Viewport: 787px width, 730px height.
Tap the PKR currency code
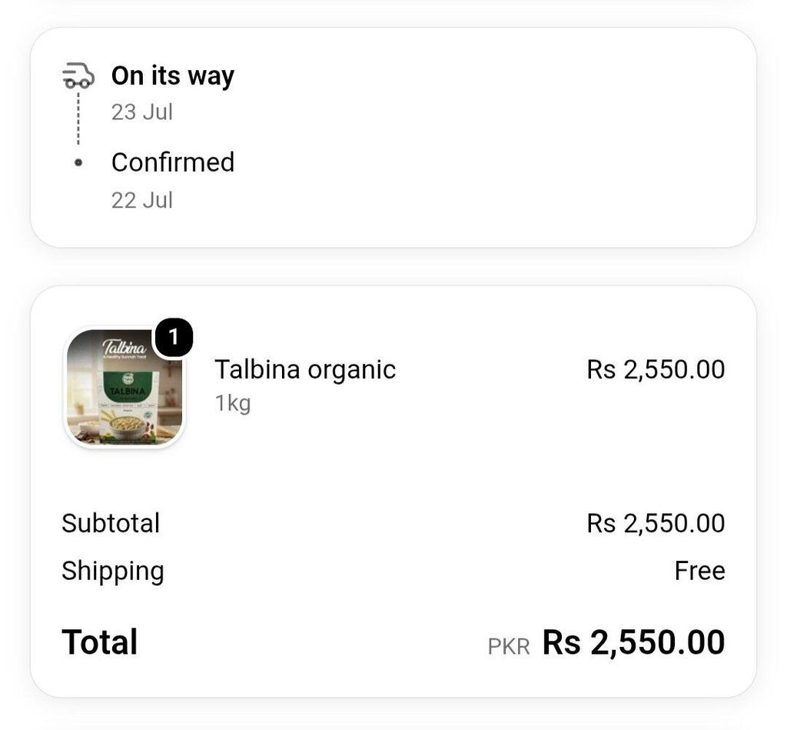click(509, 647)
